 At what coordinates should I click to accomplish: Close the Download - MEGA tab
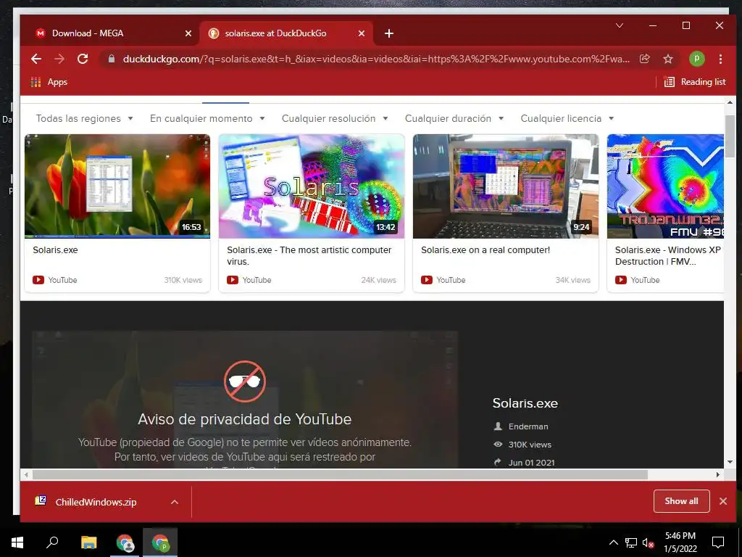[x=188, y=33]
